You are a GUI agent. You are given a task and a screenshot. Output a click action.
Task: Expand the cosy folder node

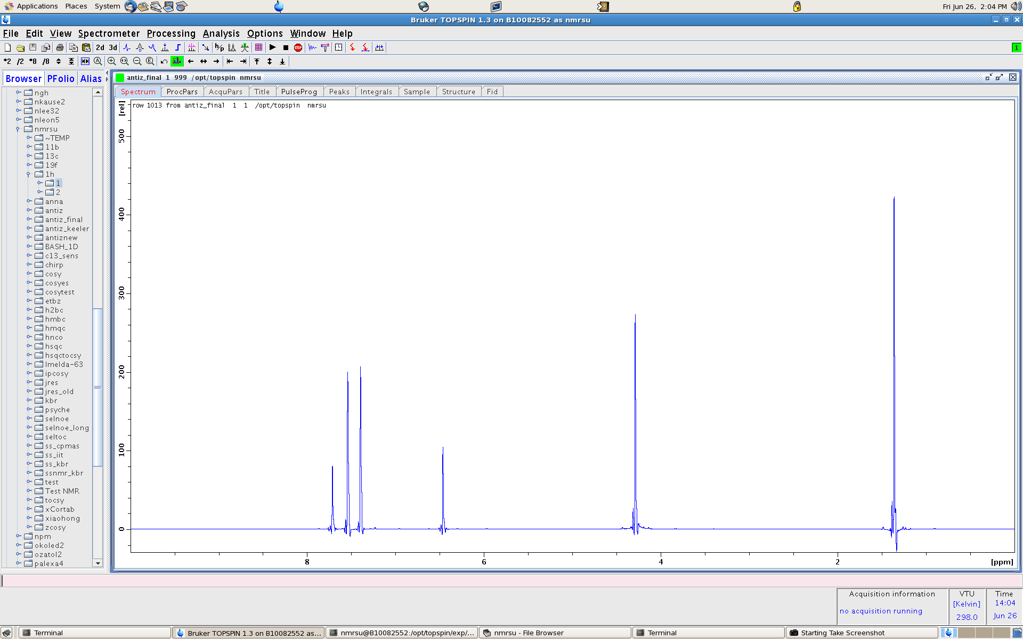tap(29, 274)
